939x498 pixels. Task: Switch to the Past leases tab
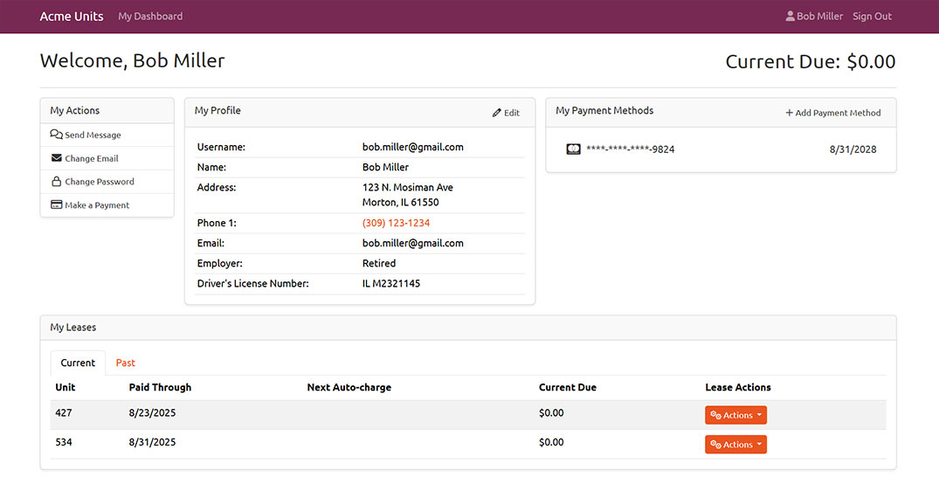(x=125, y=363)
